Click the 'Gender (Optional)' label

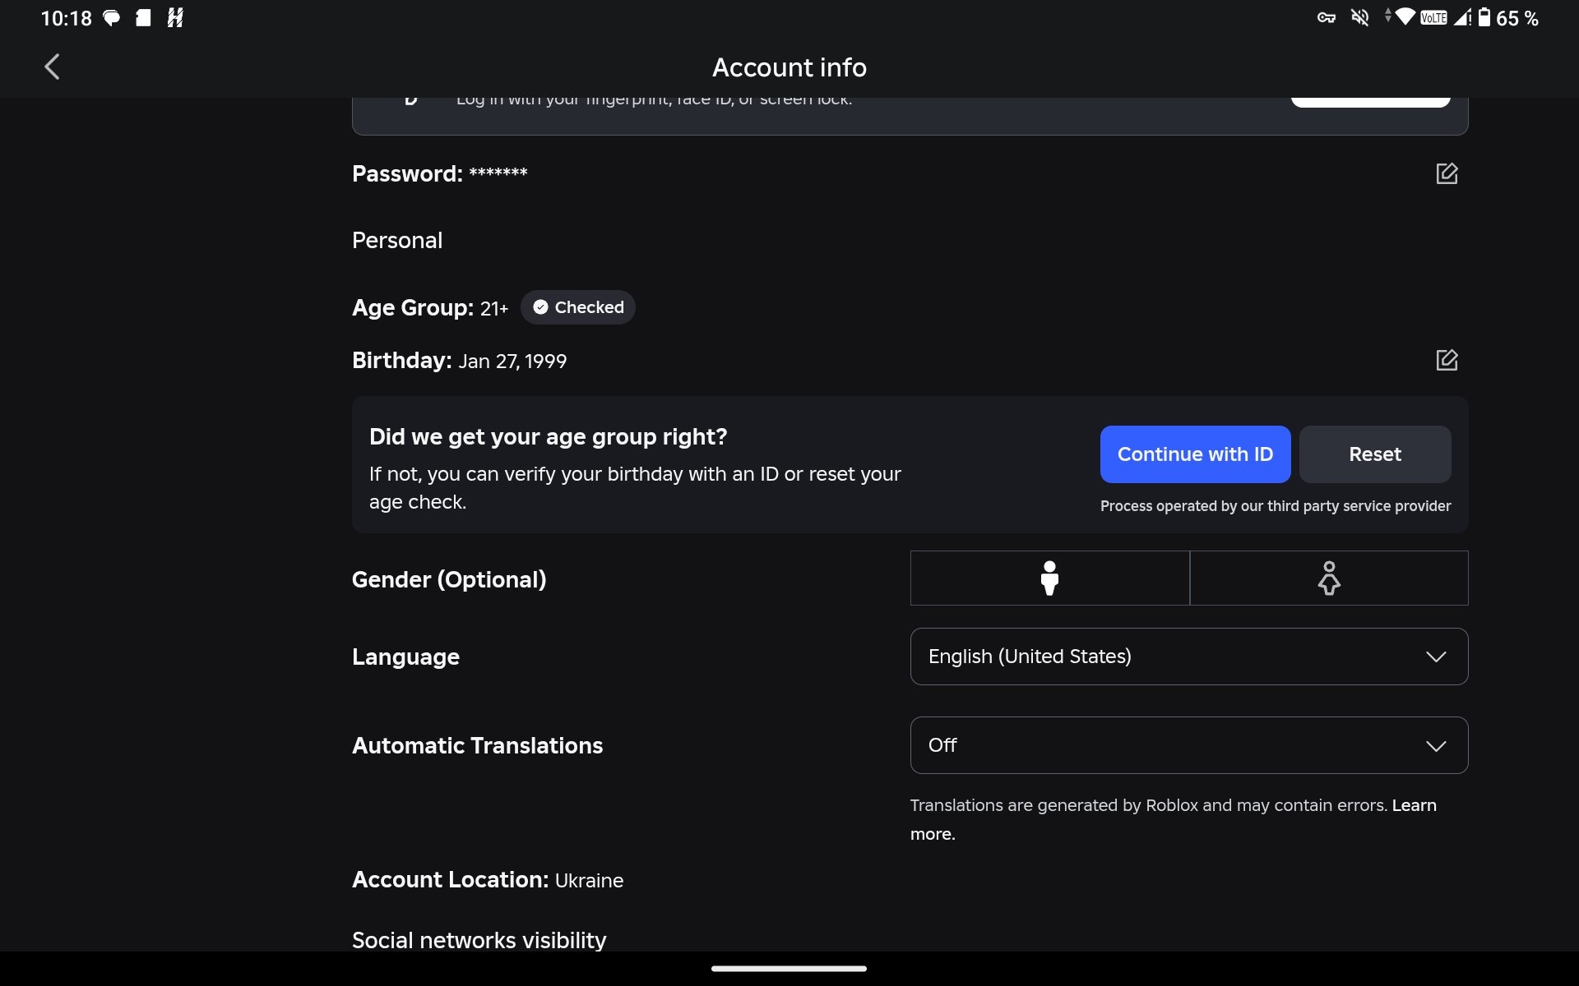click(449, 579)
